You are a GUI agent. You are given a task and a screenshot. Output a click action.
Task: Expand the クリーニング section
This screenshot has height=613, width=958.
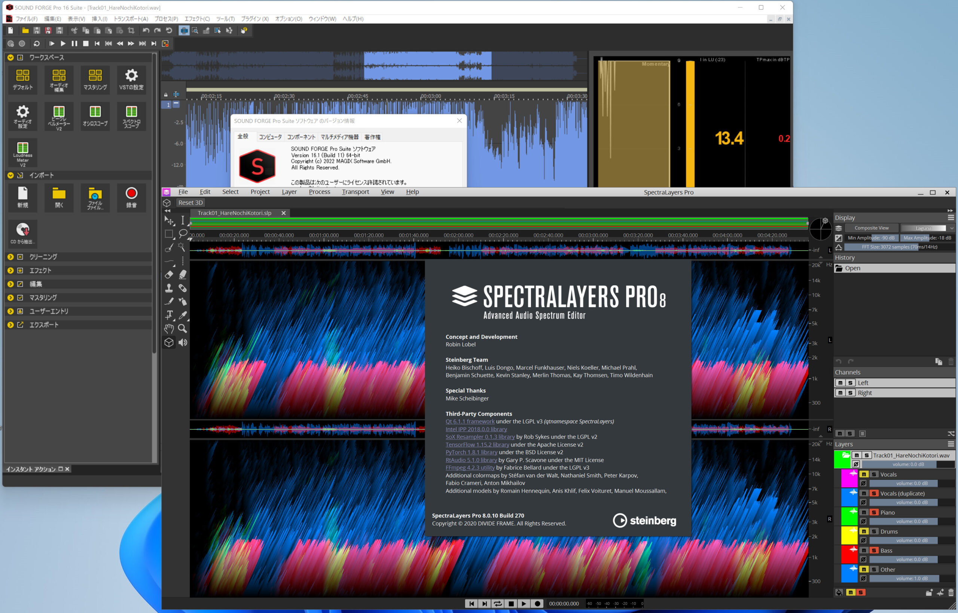10,257
